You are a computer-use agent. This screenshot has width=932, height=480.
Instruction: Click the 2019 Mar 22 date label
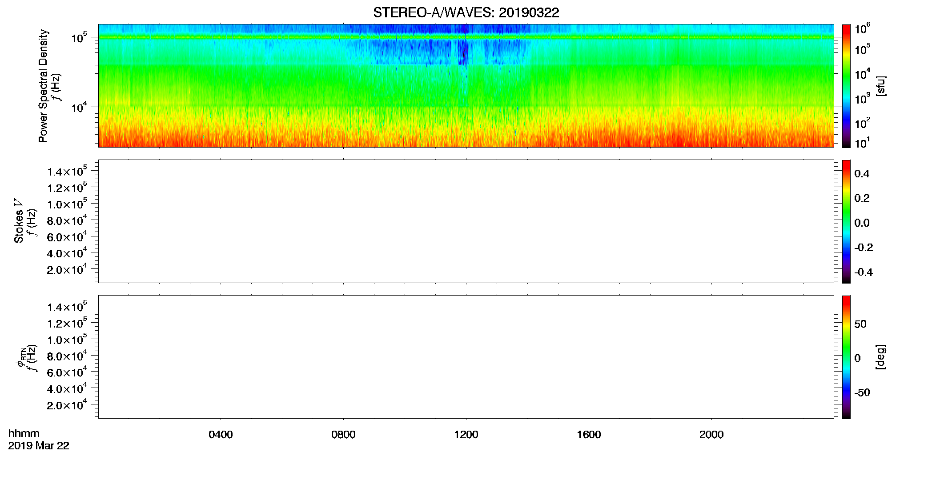tap(39, 446)
